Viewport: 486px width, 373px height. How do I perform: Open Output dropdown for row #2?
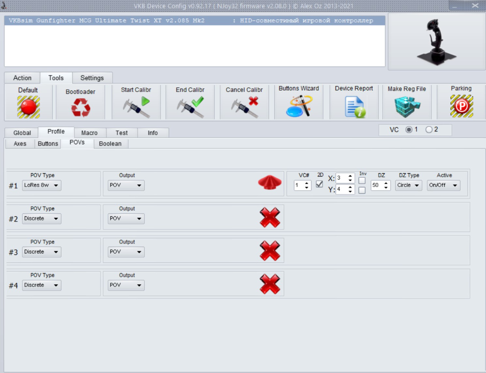(126, 219)
